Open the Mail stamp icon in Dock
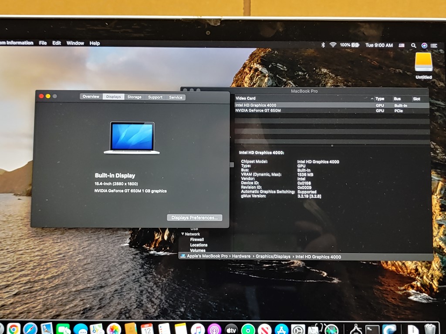The width and height of the screenshot is (446, 334). coord(47,329)
